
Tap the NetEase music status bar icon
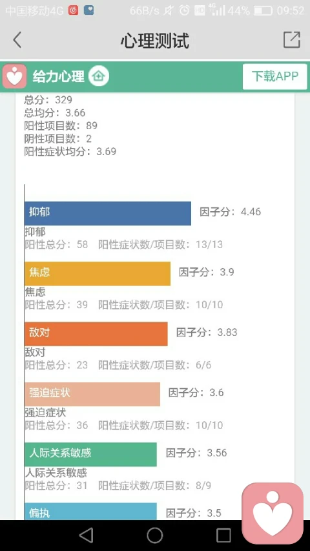pyautogui.click(x=73, y=10)
